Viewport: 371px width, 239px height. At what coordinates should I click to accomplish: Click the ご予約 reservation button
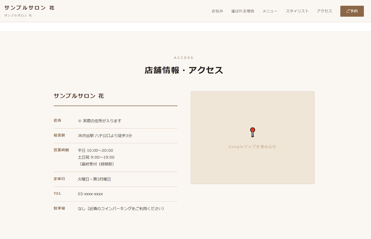(352, 11)
